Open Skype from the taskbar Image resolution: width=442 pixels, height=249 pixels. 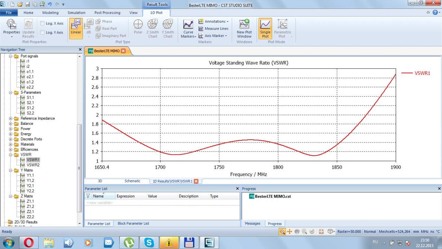point(149,243)
